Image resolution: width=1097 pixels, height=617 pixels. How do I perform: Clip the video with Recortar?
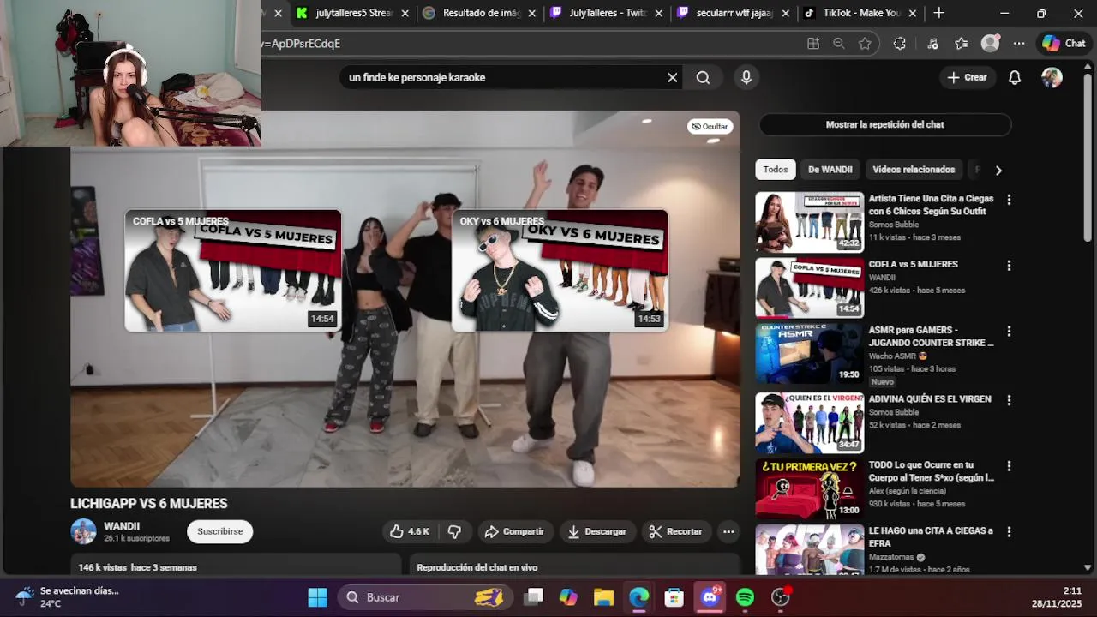coord(675,531)
